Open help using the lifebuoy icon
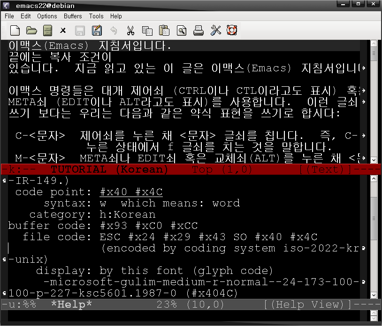The width and height of the screenshot is (382, 326). point(232,31)
